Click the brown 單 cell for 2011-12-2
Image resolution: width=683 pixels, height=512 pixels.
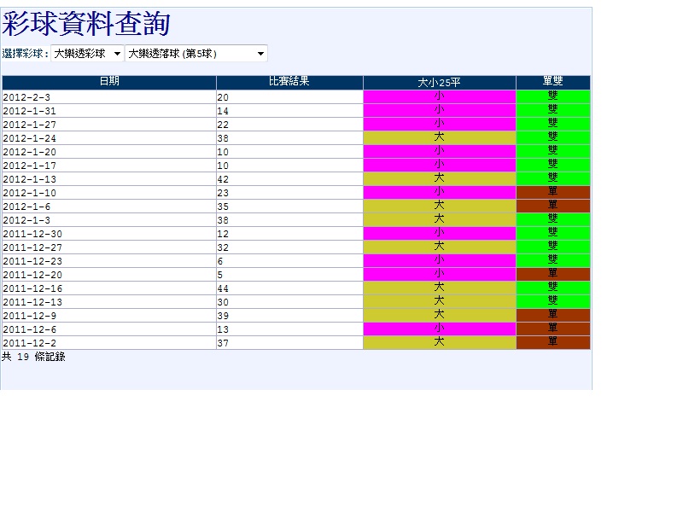[x=553, y=343]
